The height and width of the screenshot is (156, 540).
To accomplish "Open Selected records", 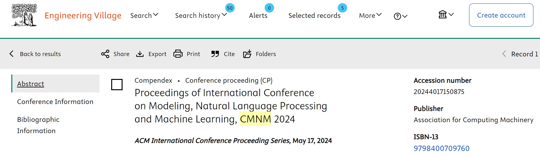I will coord(314,15).
